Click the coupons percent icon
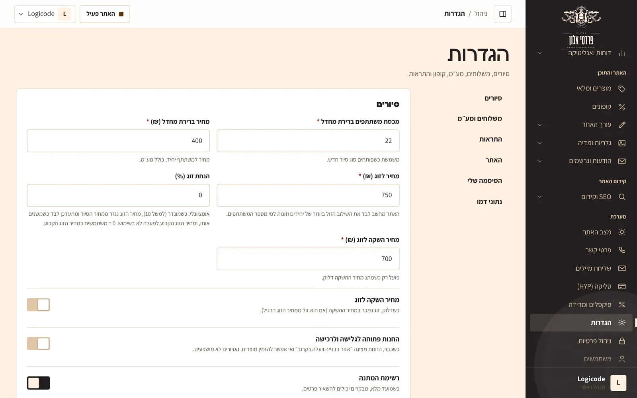Image resolution: width=637 pixels, height=398 pixels. coord(622,107)
